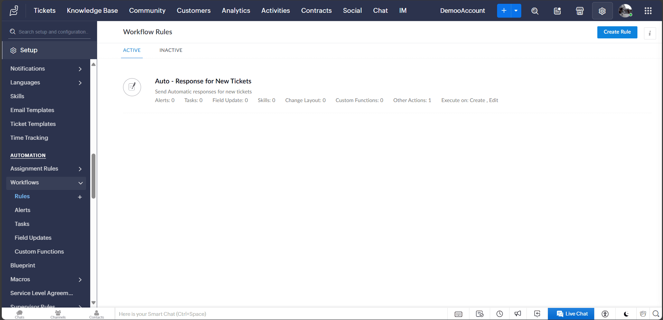Screen dimensions: 663x320
Task: Click the bottom-right search magnifier icon
Action: (x=656, y=314)
